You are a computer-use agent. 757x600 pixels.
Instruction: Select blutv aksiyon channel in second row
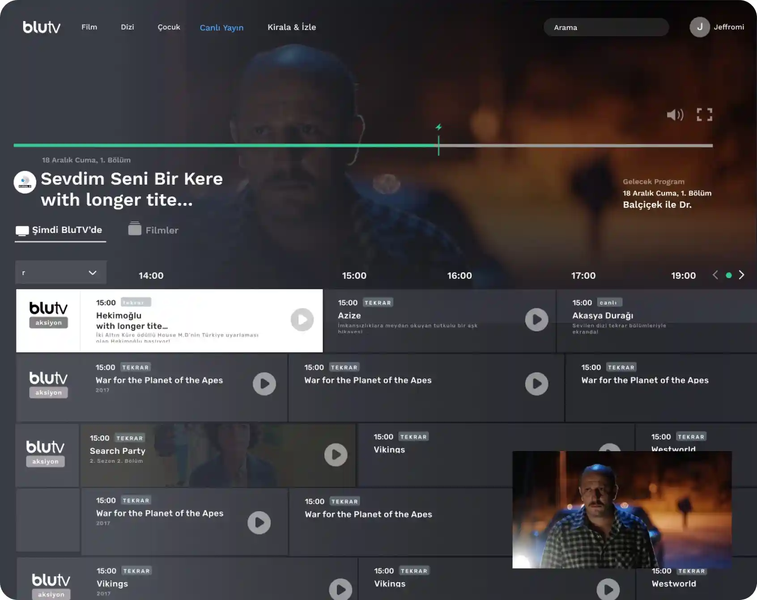click(48, 385)
